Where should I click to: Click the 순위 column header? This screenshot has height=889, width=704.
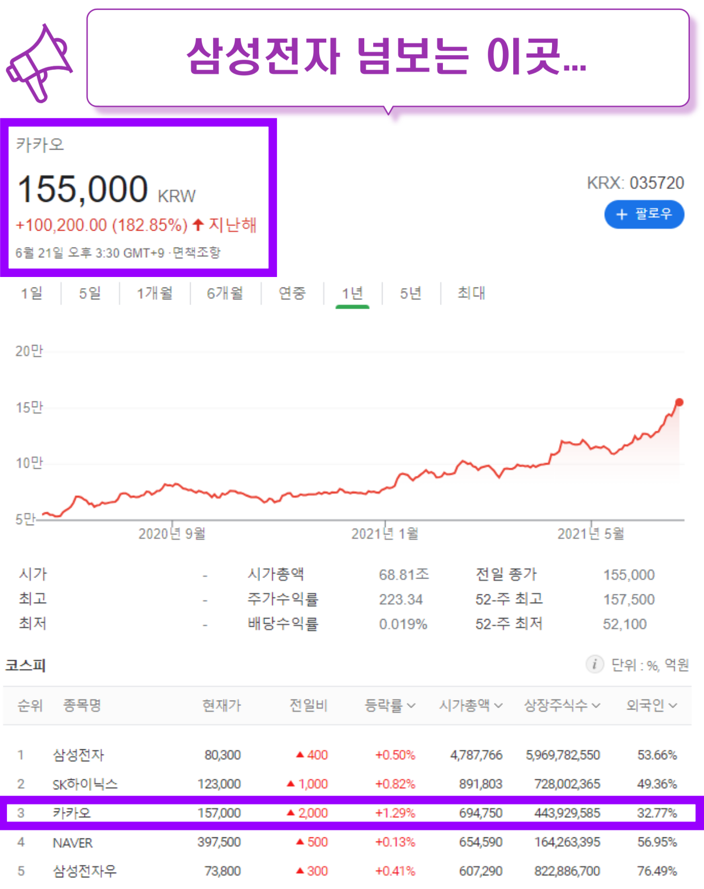point(31,705)
